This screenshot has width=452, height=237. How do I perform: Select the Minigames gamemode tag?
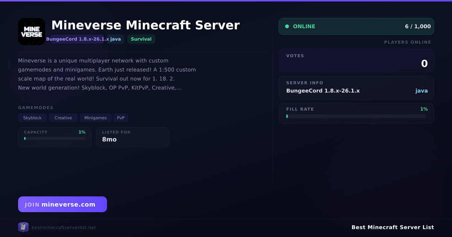click(95, 118)
